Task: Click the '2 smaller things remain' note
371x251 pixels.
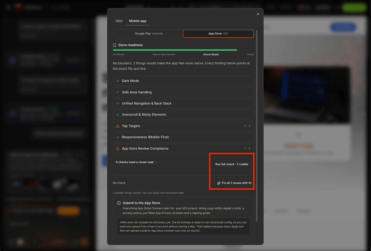Action: pos(149,193)
